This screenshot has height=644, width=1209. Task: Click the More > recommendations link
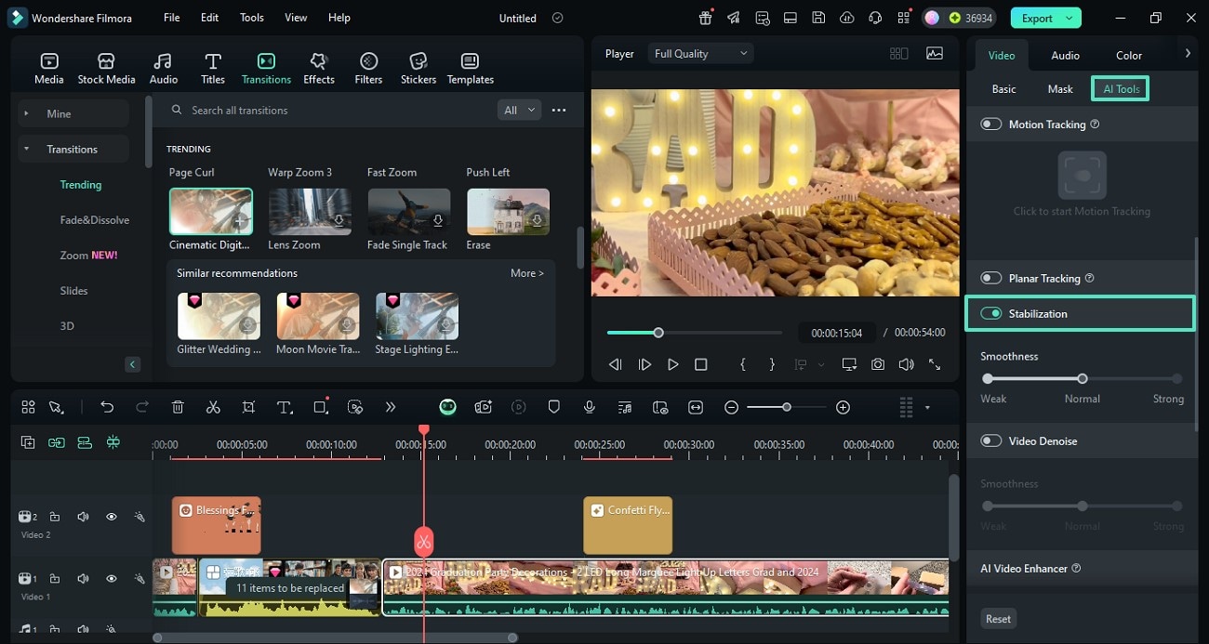tap(527, 273)
